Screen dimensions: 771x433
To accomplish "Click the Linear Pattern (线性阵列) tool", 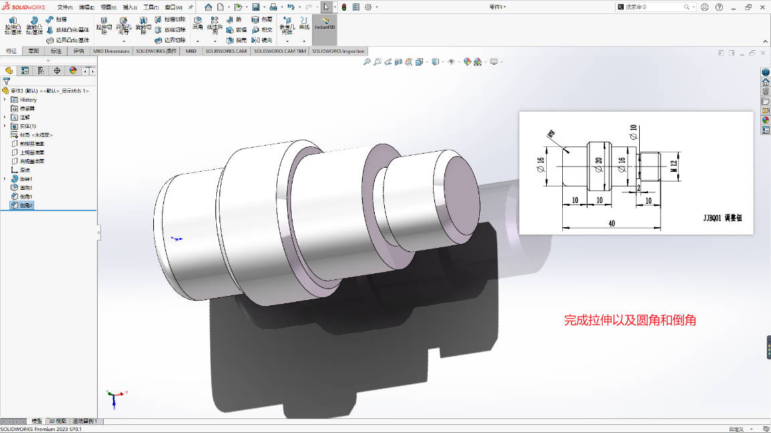I will click(214, 25).
